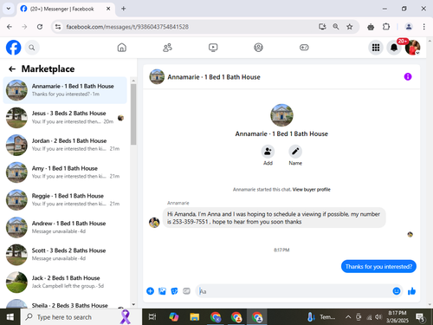
Task: Click chat list scrollbar thumb
Action: [x=133, y=114]
